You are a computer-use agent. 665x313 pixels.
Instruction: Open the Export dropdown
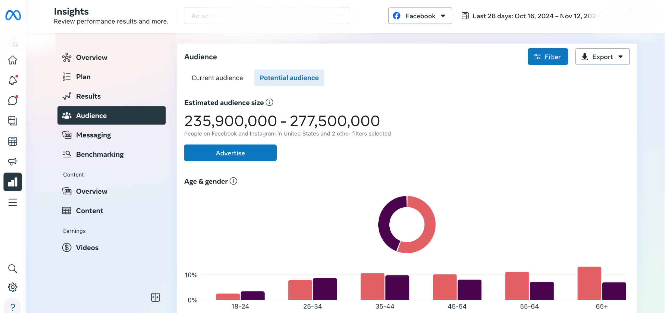(602, 57)
